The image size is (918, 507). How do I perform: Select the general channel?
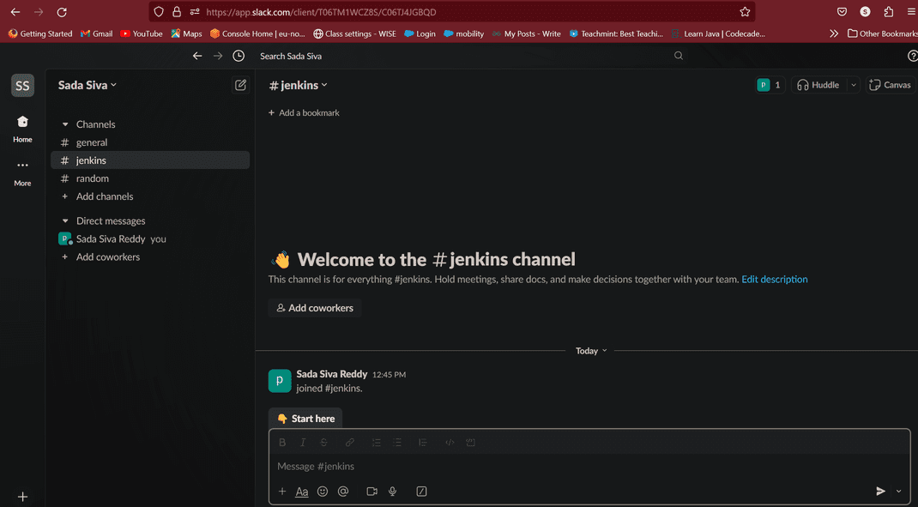click(150, 142)
